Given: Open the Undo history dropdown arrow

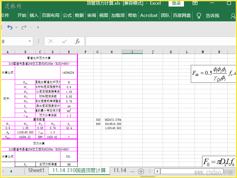Looking at the screenshot, I should [16, 27].
